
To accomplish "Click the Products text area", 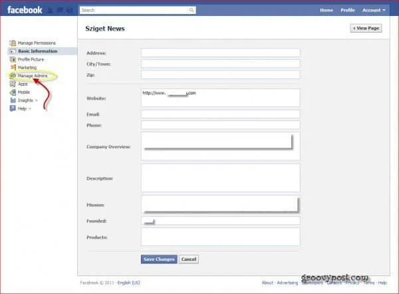I will (x=220, y=237).
